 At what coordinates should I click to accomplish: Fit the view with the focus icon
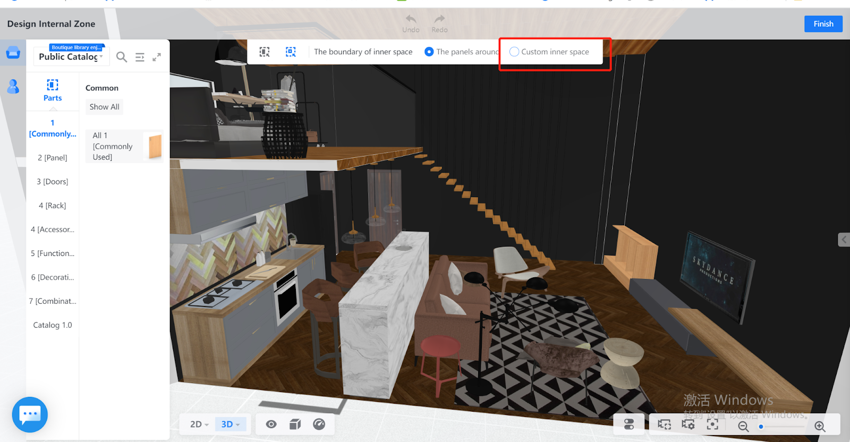[712, 424]
